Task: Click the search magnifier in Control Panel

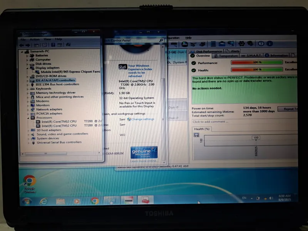Action: pyautogui.click(x=161, y=40)
